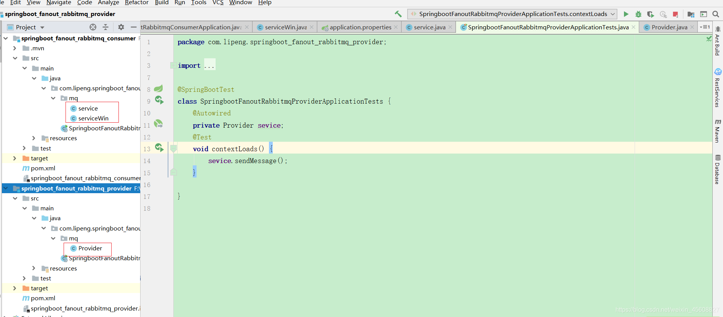
Task: Click the locate/scroll from source icon
Action: pos(93,27)
